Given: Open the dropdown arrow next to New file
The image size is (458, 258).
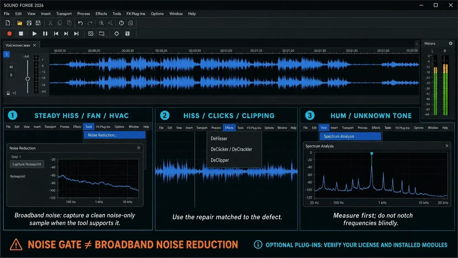Looking at the screenshot, I should tap(12, 24).
